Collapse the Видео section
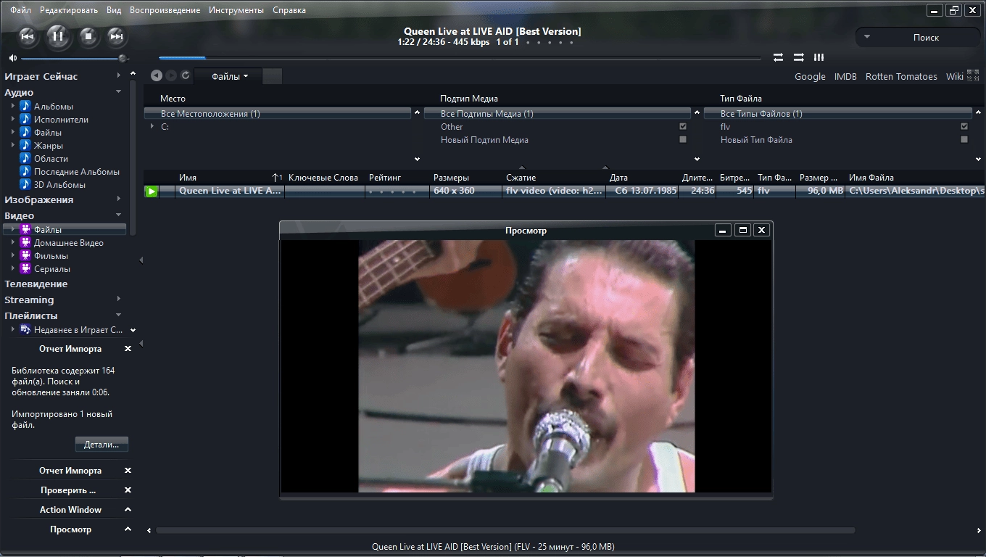986x557 pixels. [119, 215]
